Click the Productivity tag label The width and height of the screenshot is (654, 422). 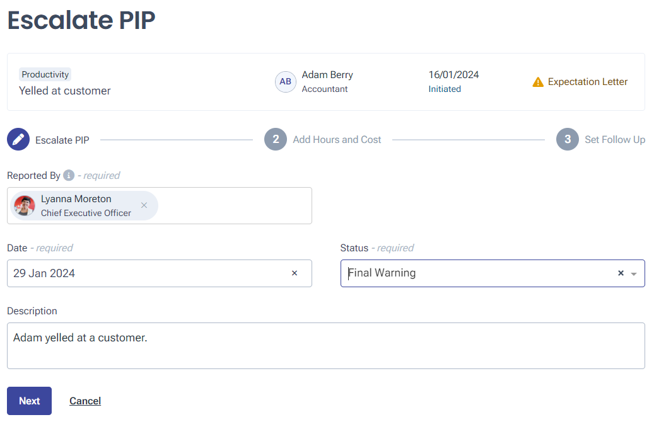tap(45, 74)
